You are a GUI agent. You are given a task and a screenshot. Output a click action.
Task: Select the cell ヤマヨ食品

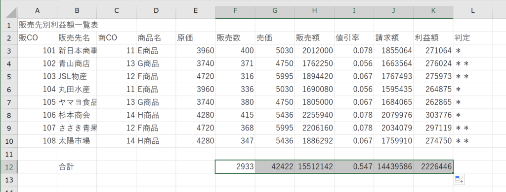77,102
